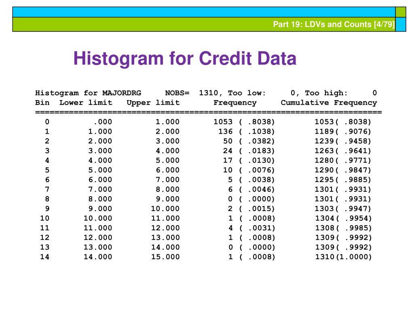414x310 pixels.
Task: Click lower limit '.000' in bin 0 row
Action: click(x=103, y=122)
